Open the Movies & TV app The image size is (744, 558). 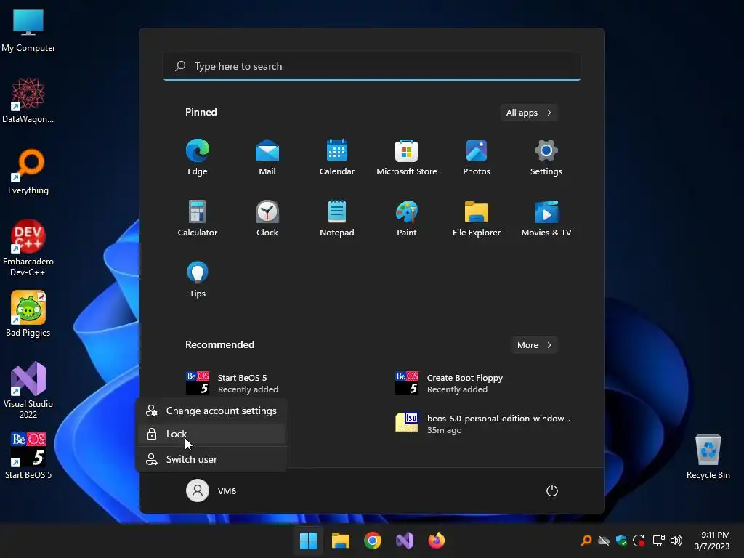(546, 218)
